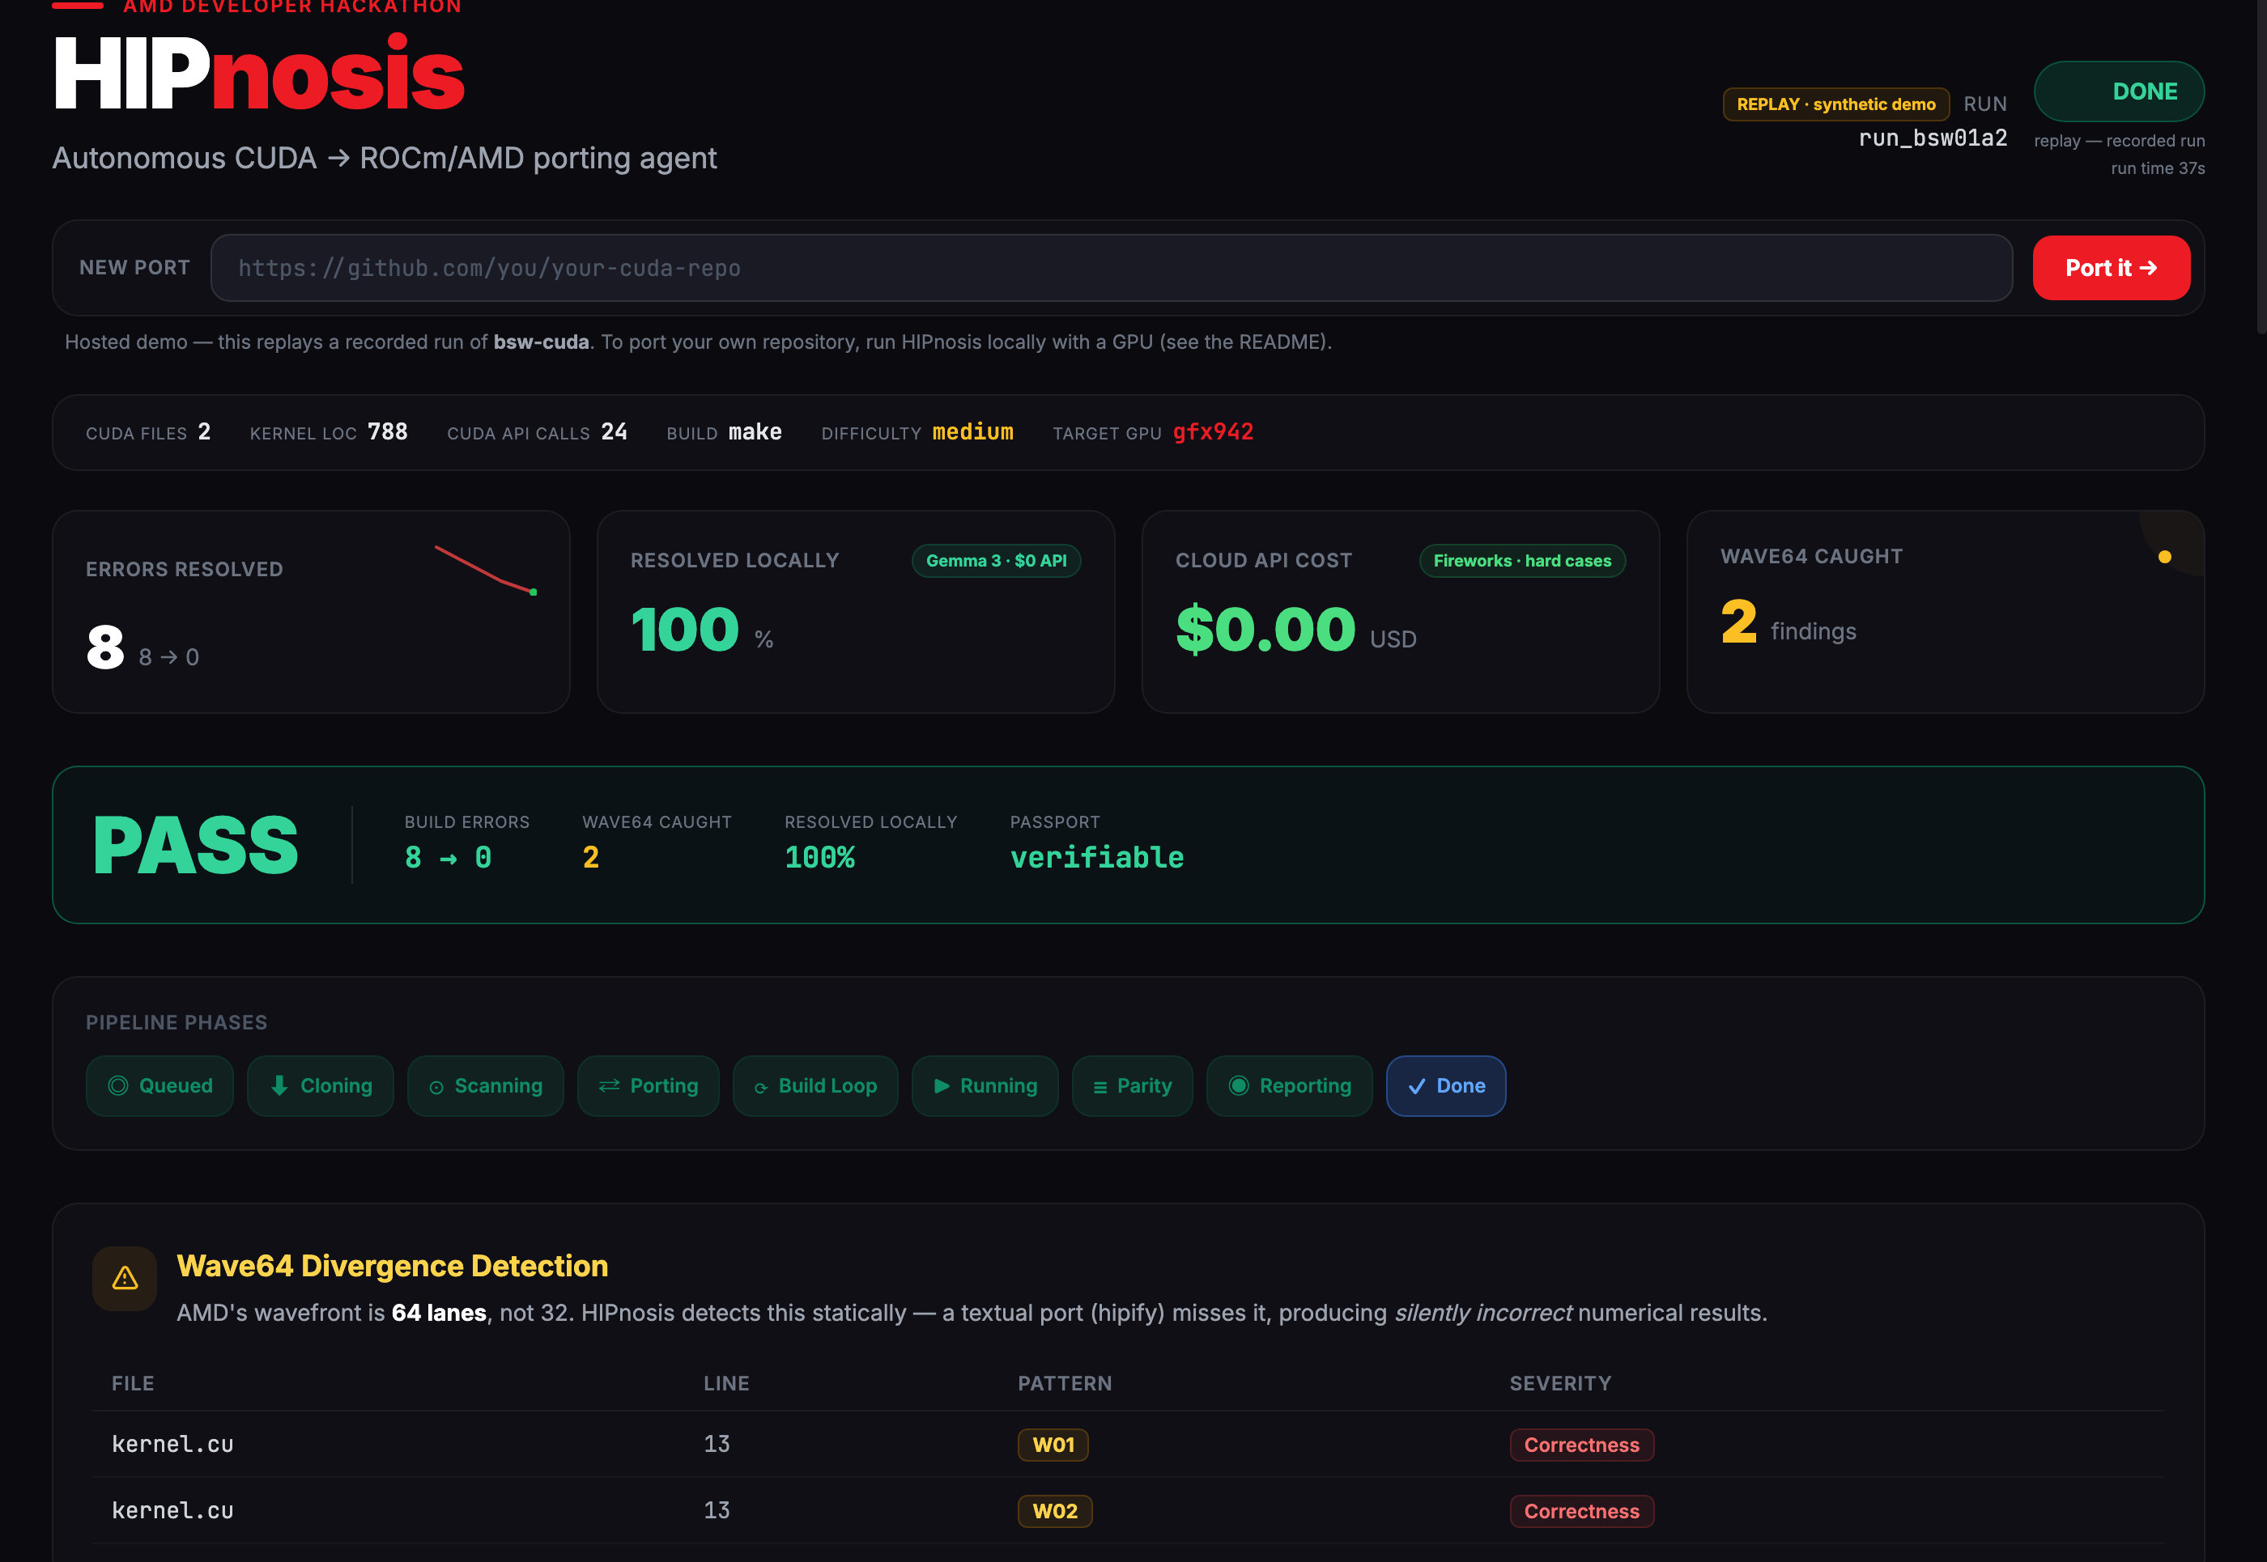
Task: Click the run ID run_bsw01a2
Action: [1933, 138]
